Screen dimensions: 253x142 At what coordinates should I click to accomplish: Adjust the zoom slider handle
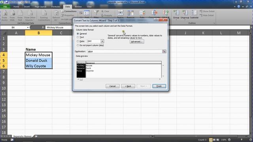[x=242, y=140]
